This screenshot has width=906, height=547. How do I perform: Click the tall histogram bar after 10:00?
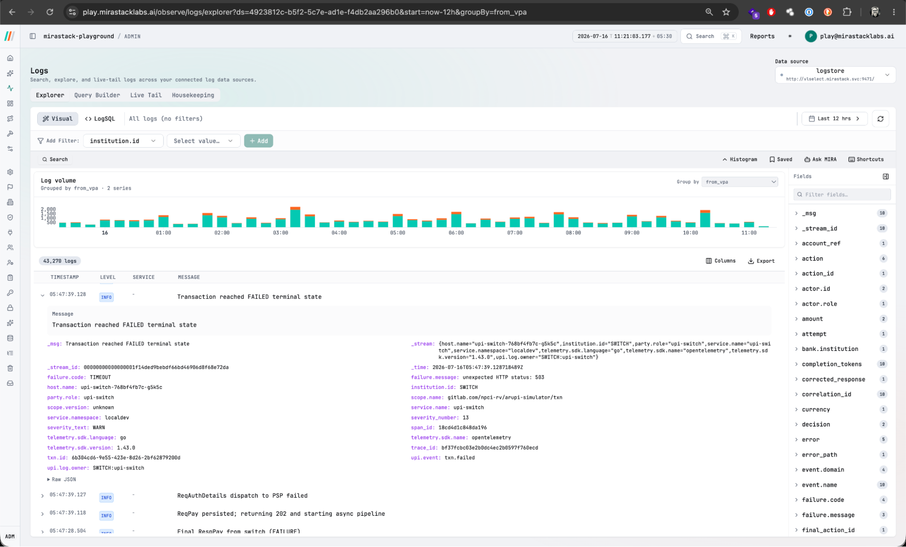[705, 219]
